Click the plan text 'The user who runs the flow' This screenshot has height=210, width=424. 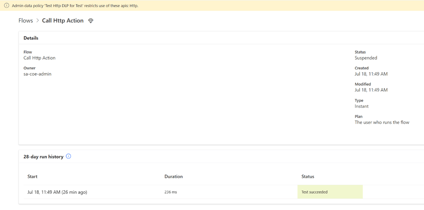[x=382, y=123]
